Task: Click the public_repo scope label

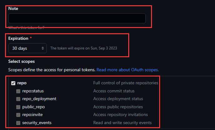Action: click(x=34, y=107)
